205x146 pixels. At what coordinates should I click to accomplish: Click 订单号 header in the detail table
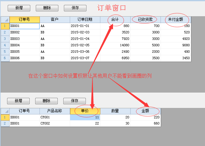pyautogui.click(x=25, y=111)
